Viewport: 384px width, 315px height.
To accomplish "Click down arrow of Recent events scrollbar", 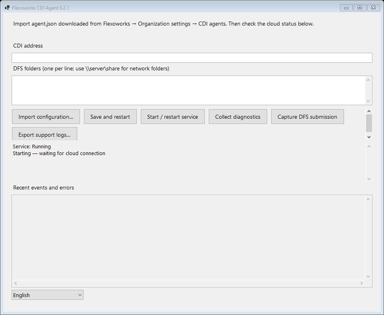I will pos(368,277).
